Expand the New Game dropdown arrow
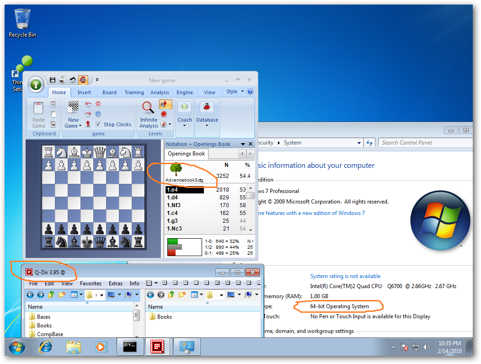The image size is (481, 364). [80, 126]
